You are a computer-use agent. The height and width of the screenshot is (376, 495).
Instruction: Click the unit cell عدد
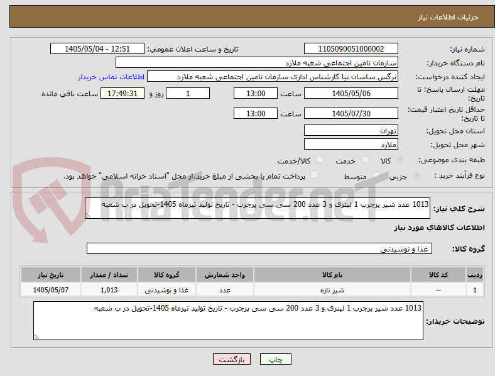[225, 290]
